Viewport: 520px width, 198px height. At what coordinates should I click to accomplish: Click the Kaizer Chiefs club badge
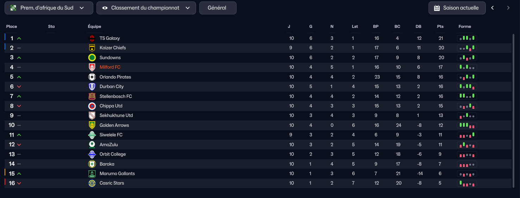pos(92,48)
